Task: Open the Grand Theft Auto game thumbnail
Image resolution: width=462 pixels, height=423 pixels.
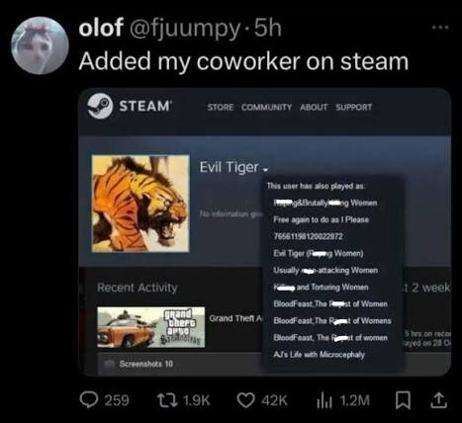Action: [x=151, y=327]
